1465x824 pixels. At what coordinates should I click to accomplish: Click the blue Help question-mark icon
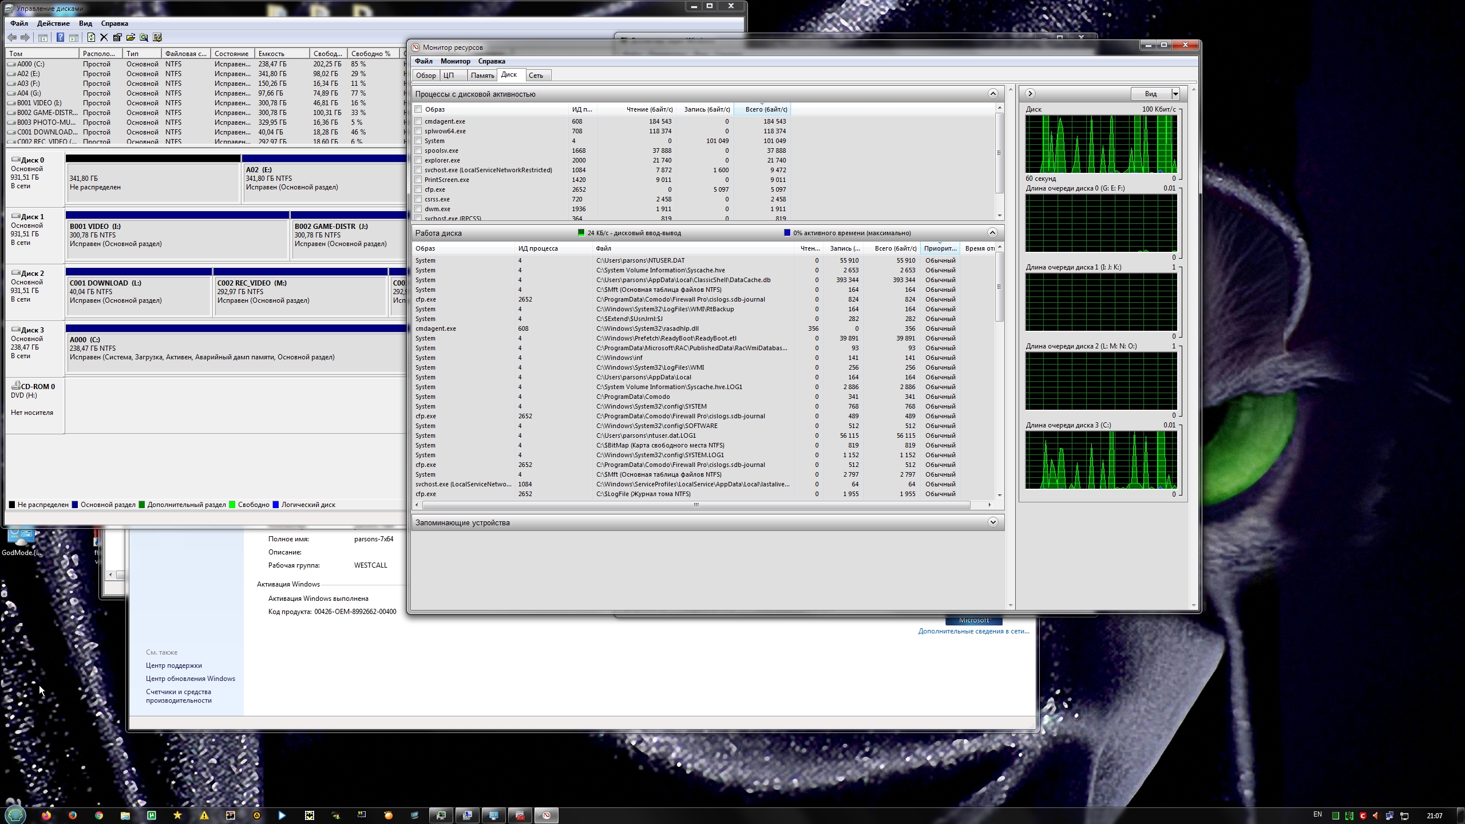click(x=60, y=38)
